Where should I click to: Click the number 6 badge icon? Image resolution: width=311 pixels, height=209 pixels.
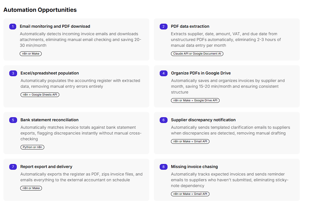tap(163, 120)
